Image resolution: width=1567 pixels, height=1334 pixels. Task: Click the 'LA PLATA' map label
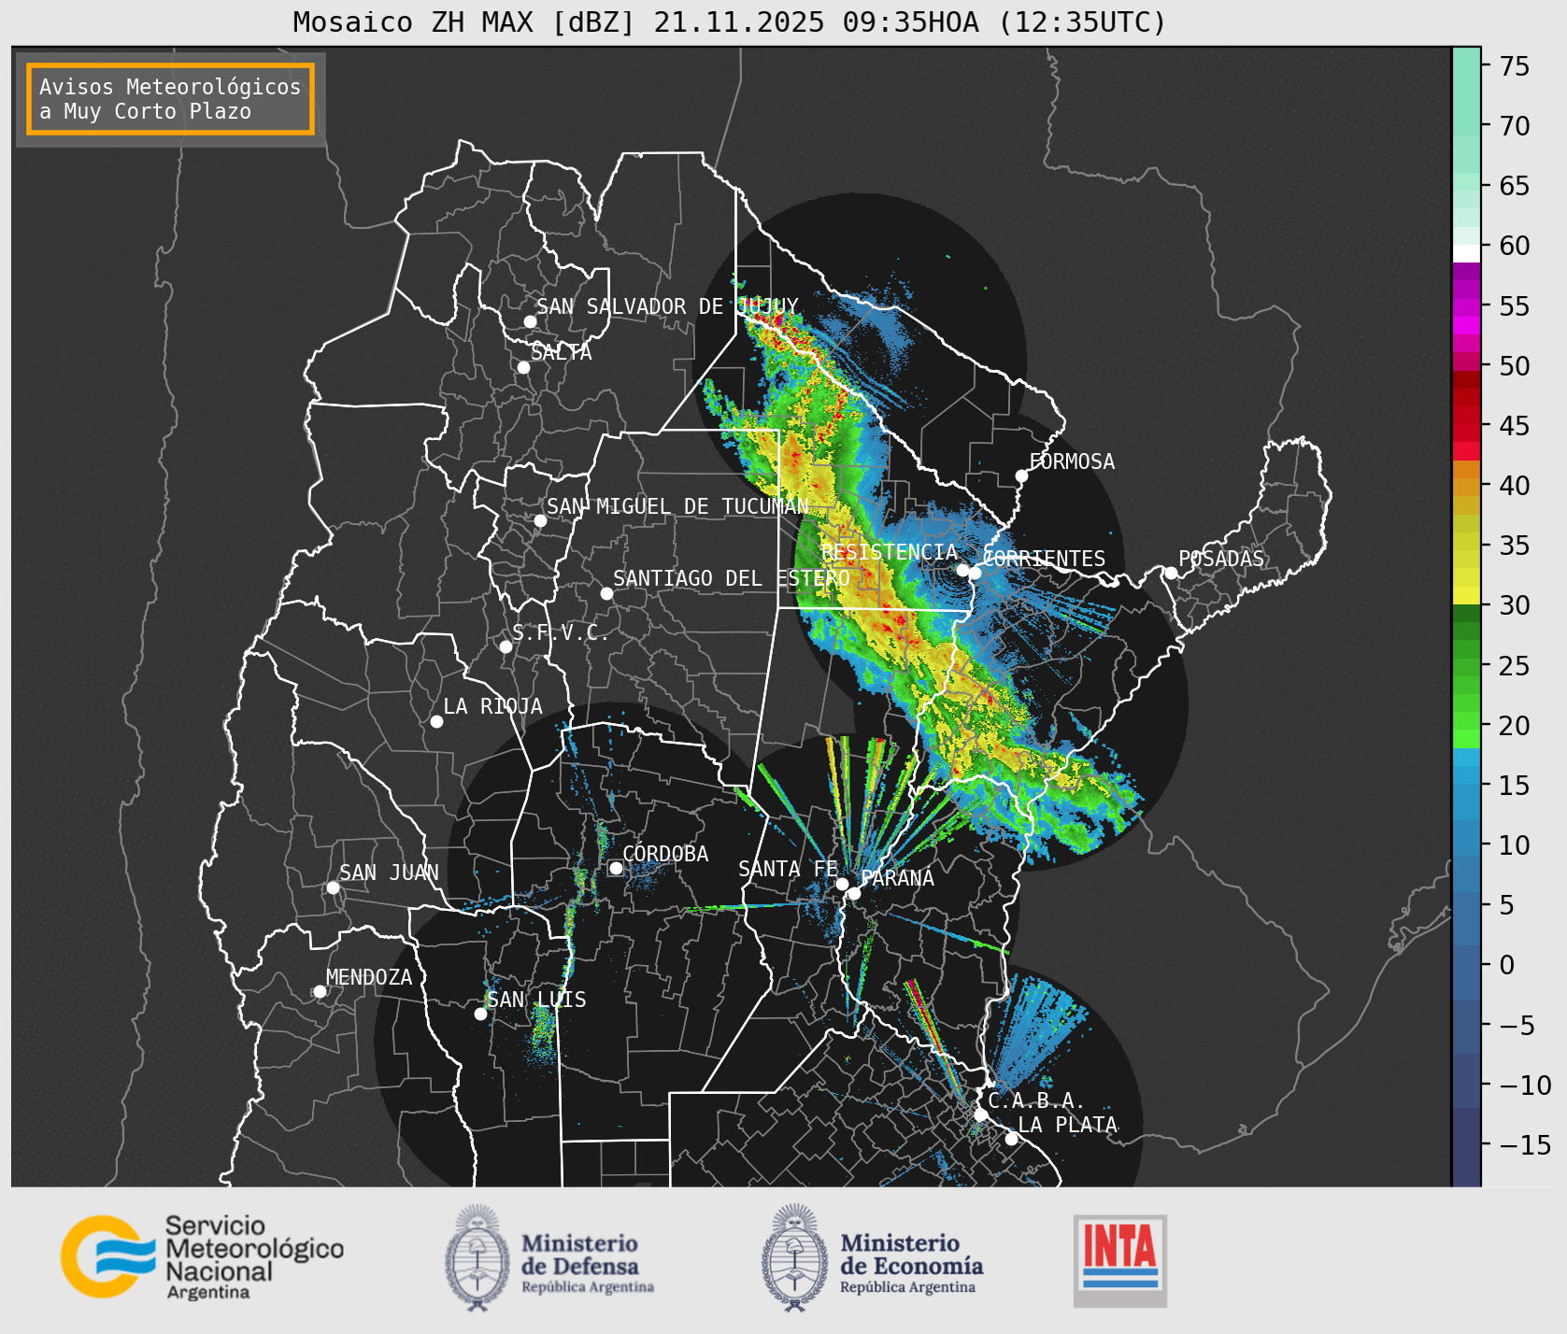1067,1125
